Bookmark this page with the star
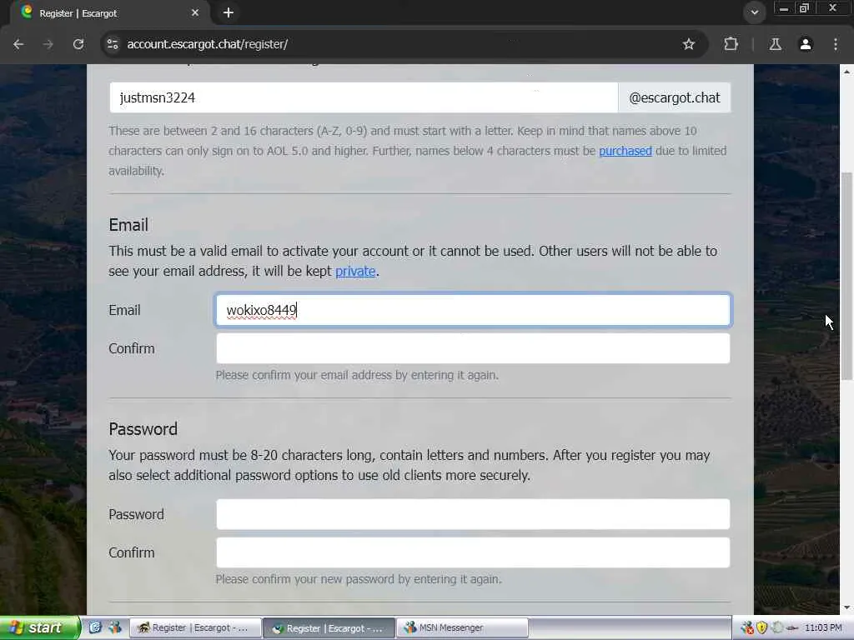Image resolution: width=854 pixels, height=640 pixels. pyautogui.click(x=688, y=44)
